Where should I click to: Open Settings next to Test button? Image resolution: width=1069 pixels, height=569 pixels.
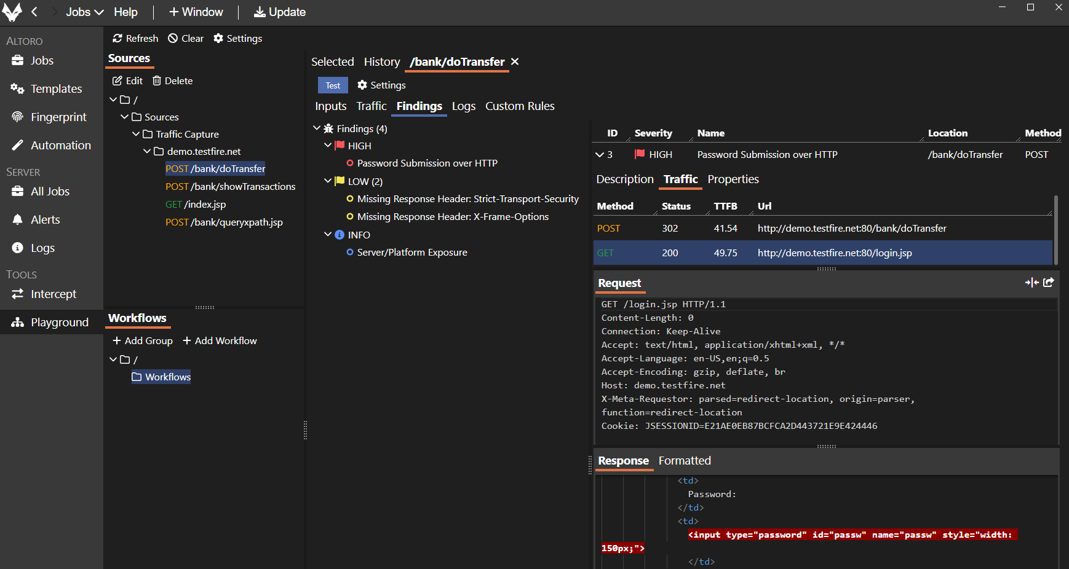(382, 85)
